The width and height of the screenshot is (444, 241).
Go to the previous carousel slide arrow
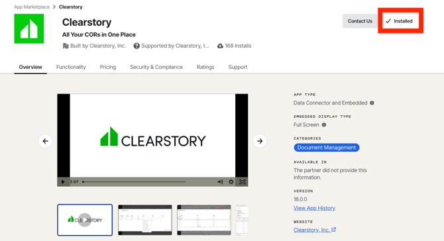[x=45, y=141]
